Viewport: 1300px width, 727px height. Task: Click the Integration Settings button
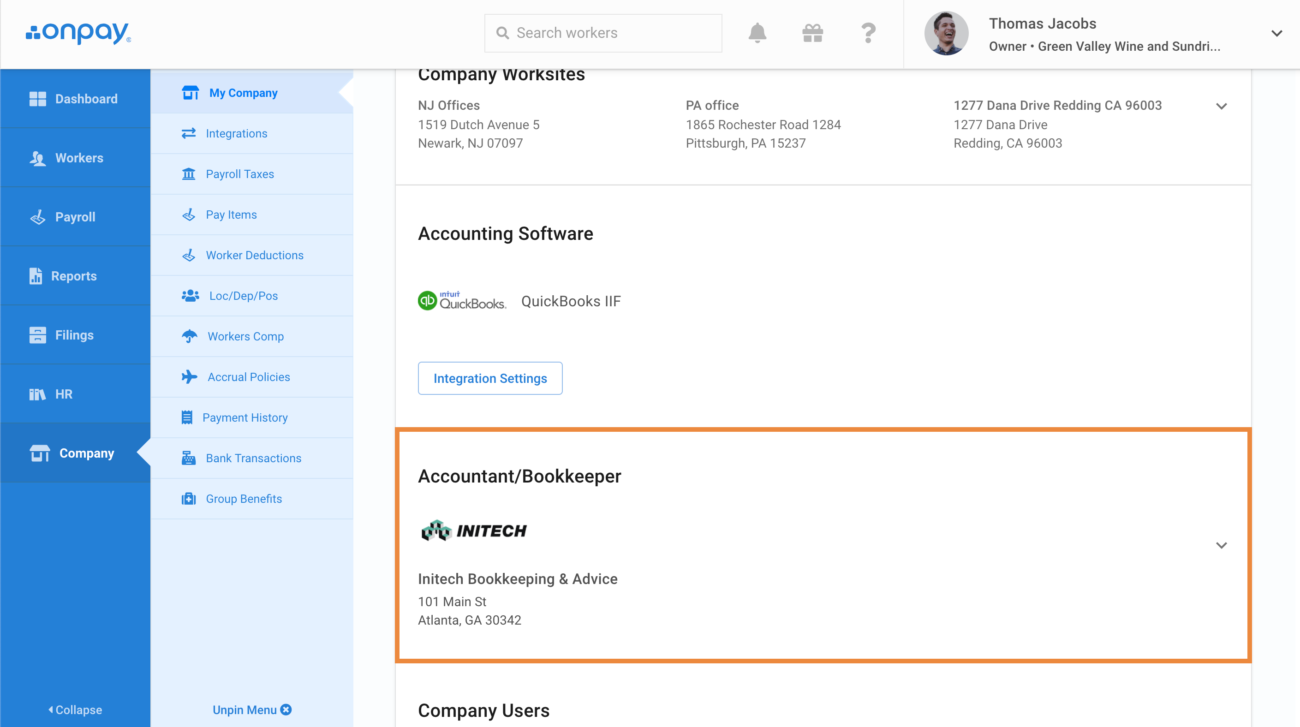(490, 378)
